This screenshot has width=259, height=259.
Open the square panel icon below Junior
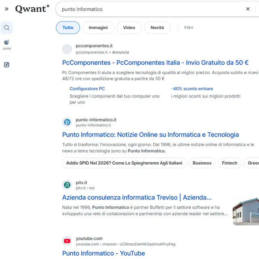click(6, 65)
